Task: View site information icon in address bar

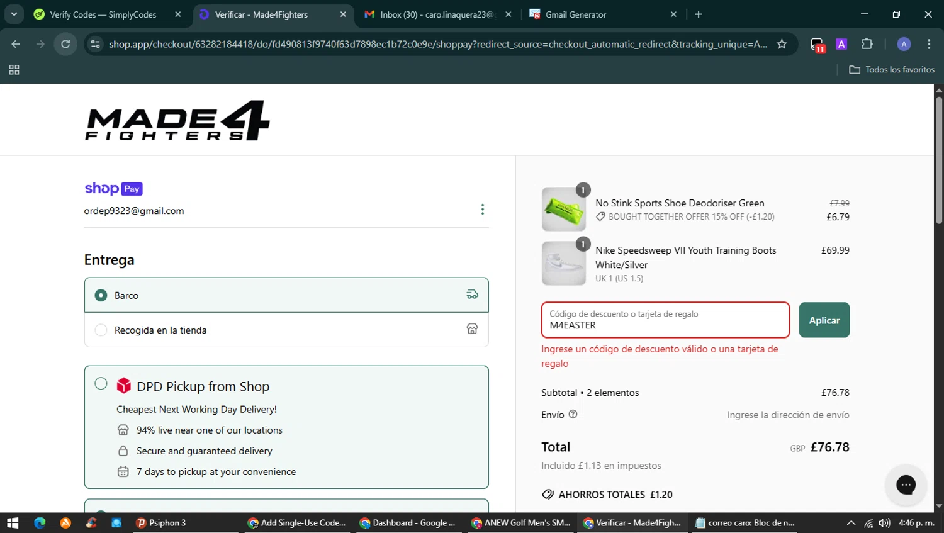Action: [95, 44]
